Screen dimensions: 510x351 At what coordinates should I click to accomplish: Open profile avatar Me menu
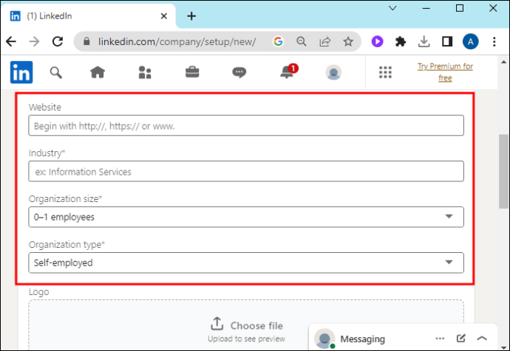334,72
